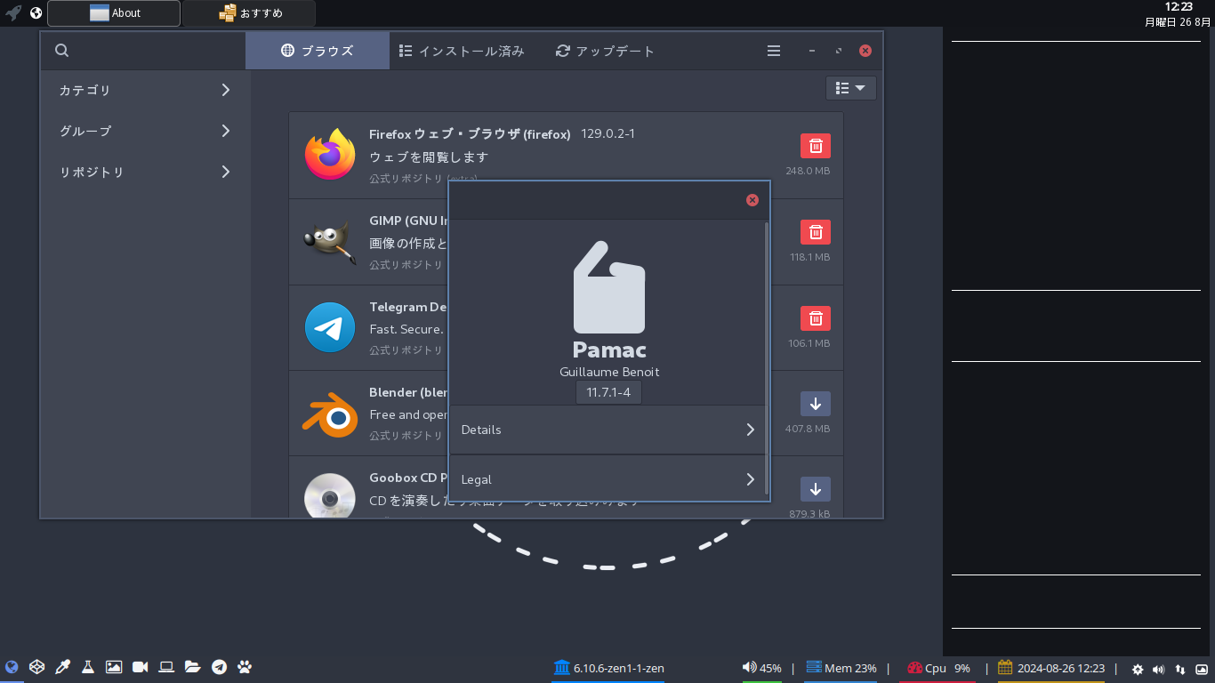Expand the Legal row in About dialog
The image size is (1215, 683).
607,479
